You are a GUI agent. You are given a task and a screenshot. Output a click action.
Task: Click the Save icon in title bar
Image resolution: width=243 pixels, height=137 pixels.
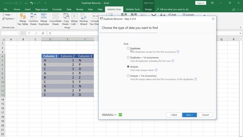click(26, 3)
